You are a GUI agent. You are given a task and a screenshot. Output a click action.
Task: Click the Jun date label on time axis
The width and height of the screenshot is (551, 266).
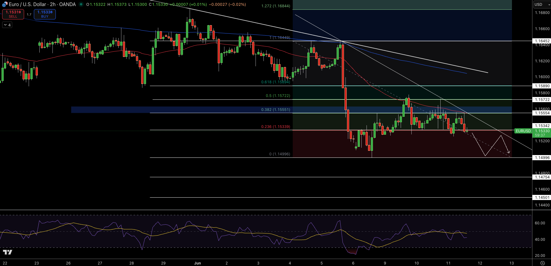click(198, 263)
